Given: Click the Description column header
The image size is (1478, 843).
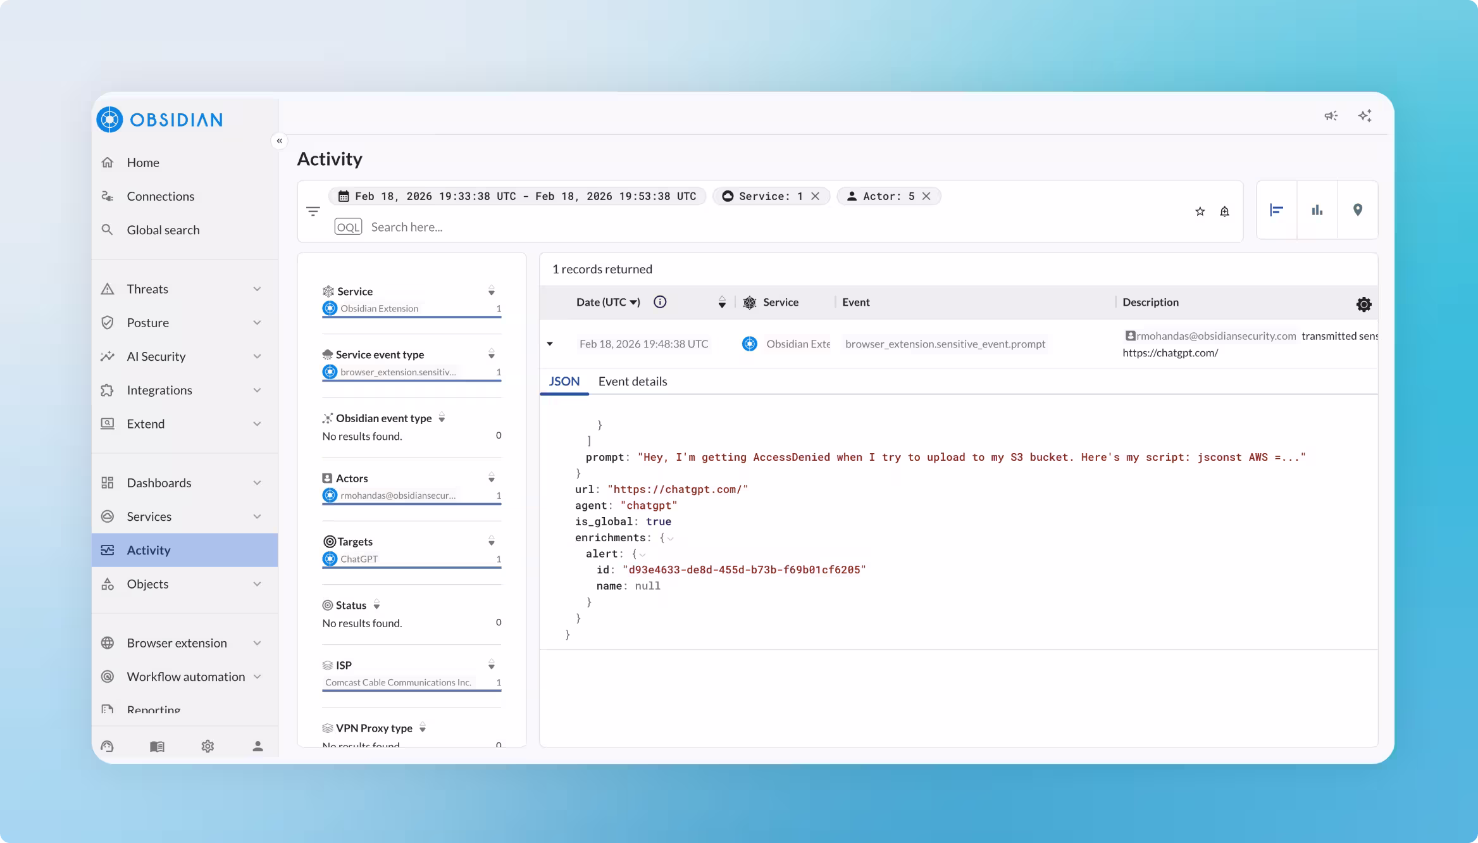Looking at the screenshot, I should coord(1150,302).
